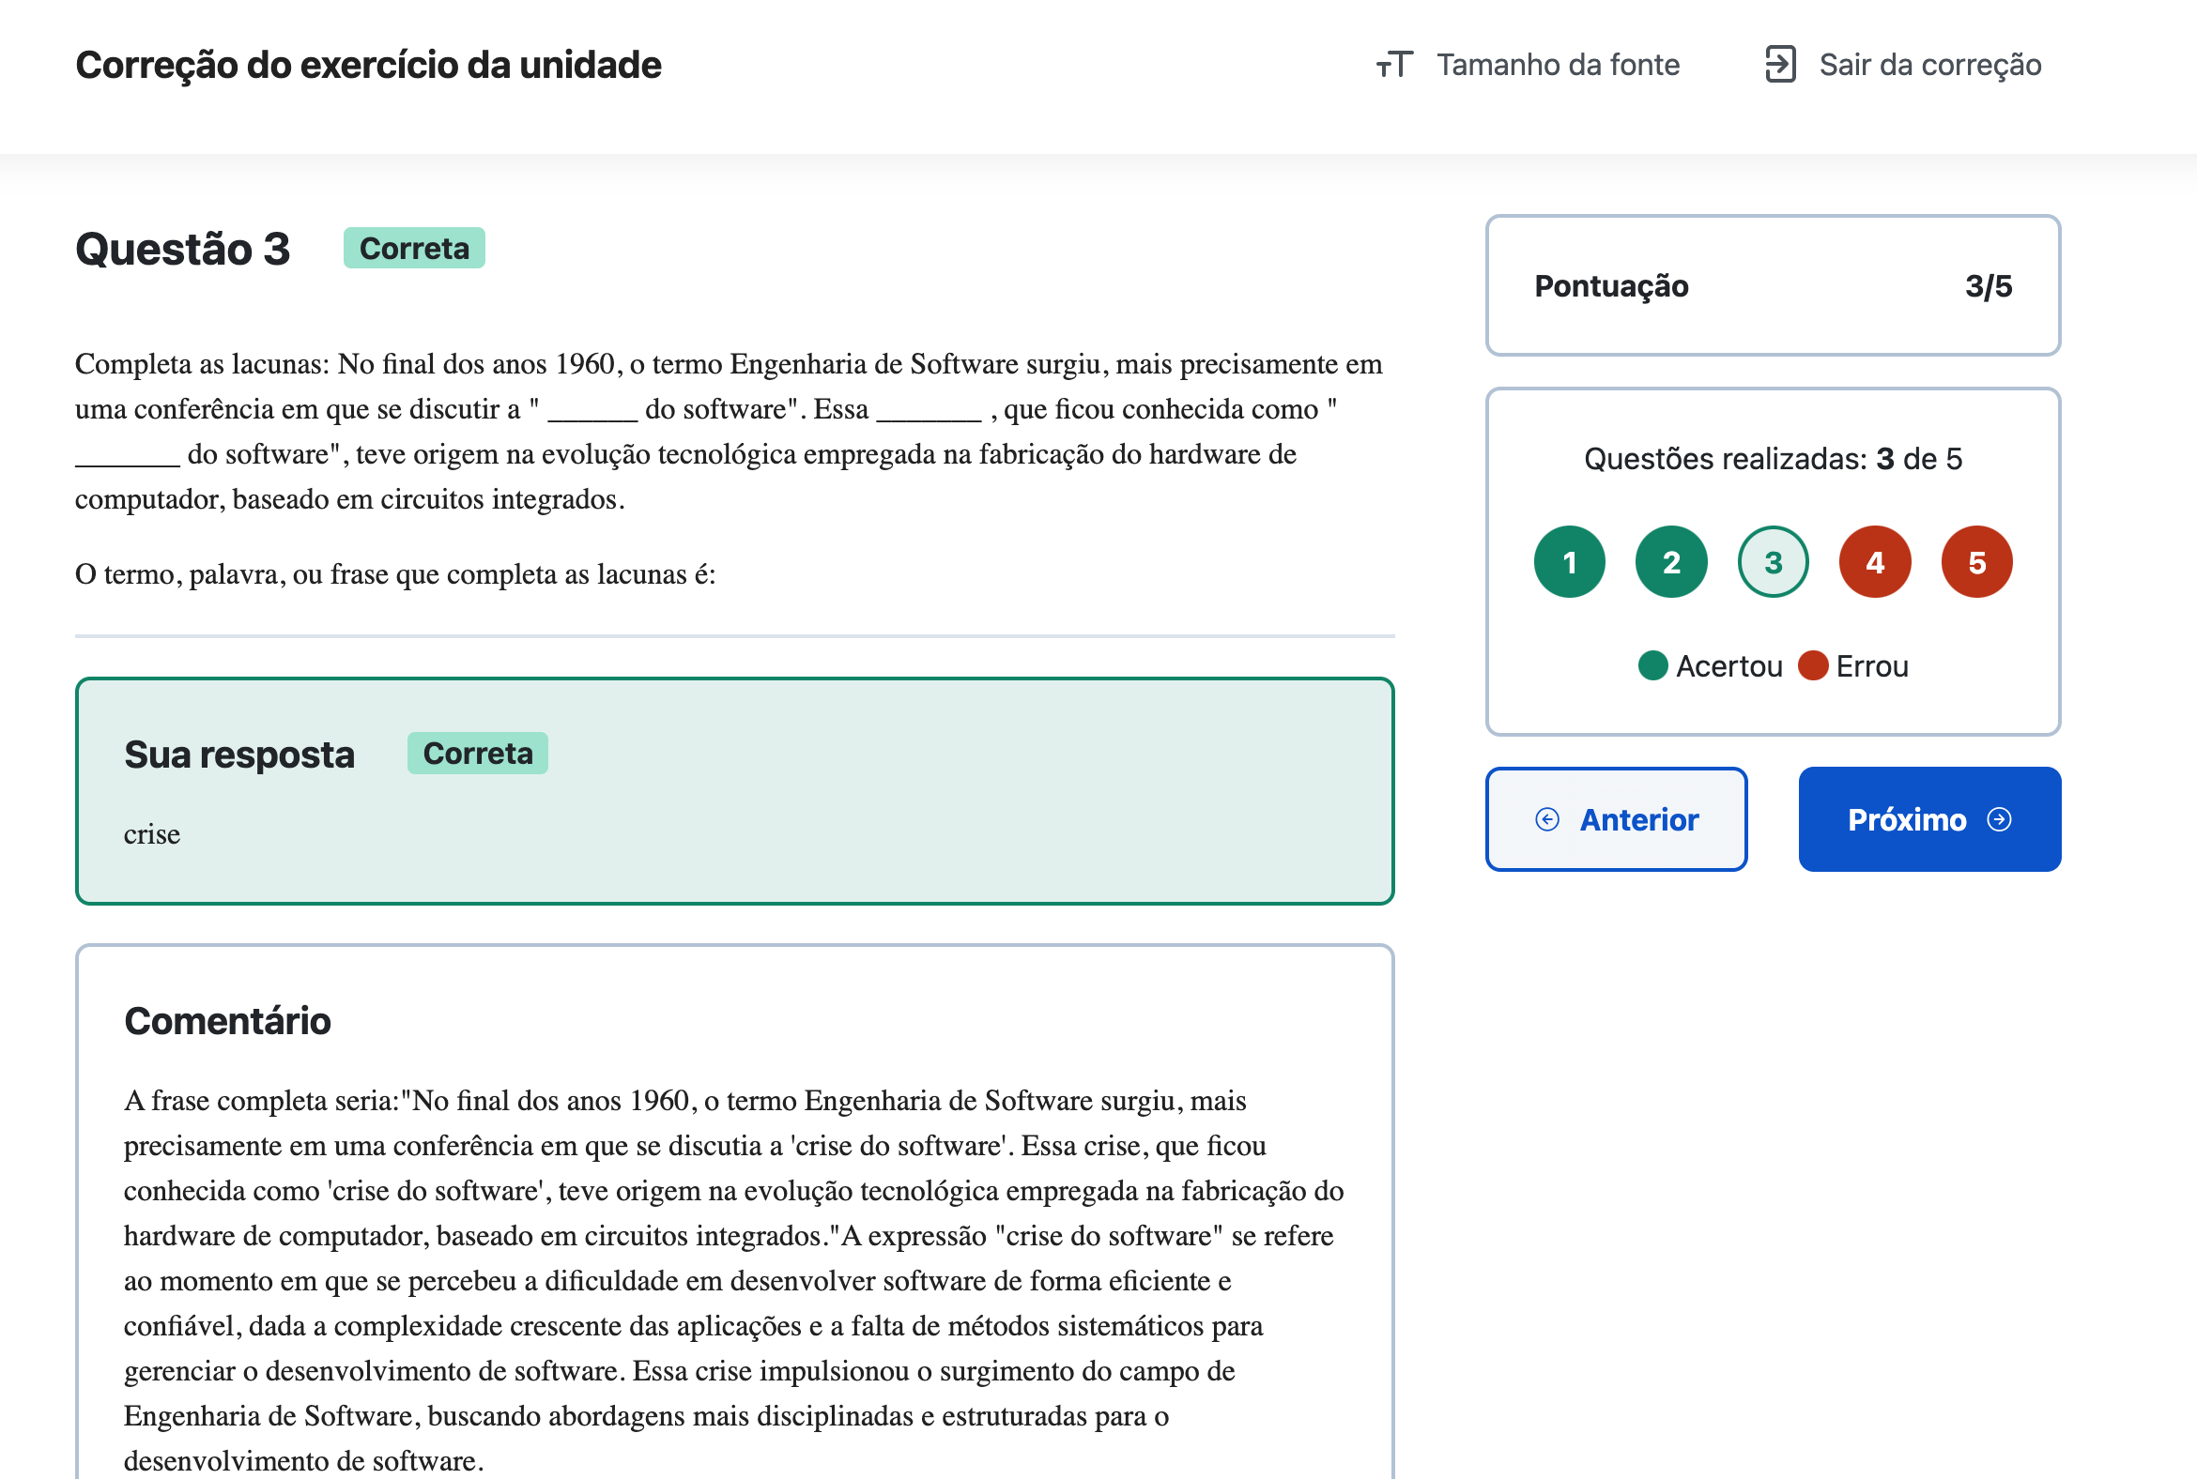
Task: Click the Tamanho da fonte text
Action: (x=1558, y=65)
